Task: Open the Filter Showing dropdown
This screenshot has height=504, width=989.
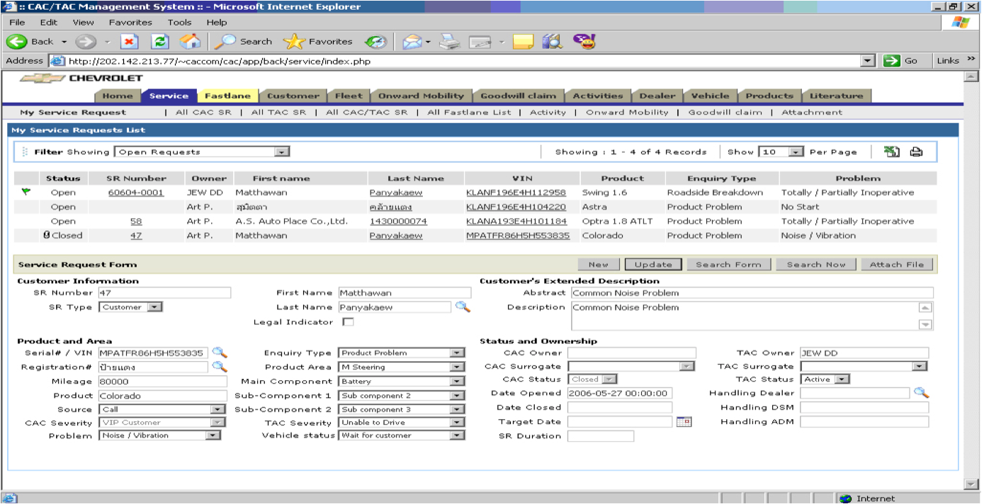Action: click(203, 151)
